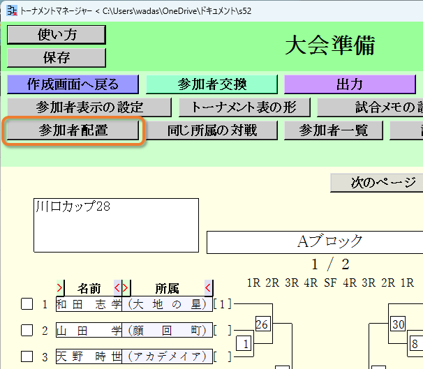Click the 保存 save button
Viewport: 423px width, 369px height.
coord(57,58)
